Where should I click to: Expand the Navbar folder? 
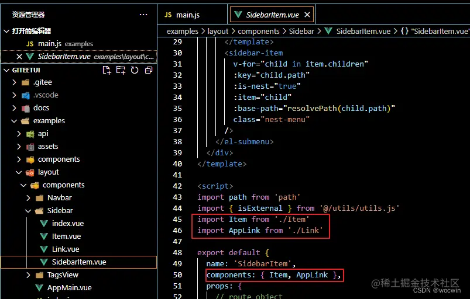tap(28, 198)
